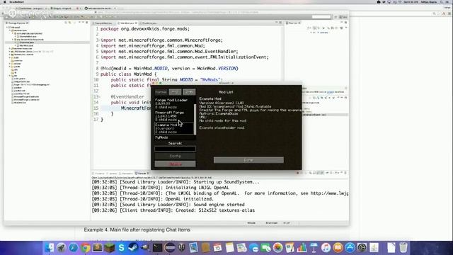Open Keynote from the dock
This screenshot has width=453, height=255.
pos(314,248)
